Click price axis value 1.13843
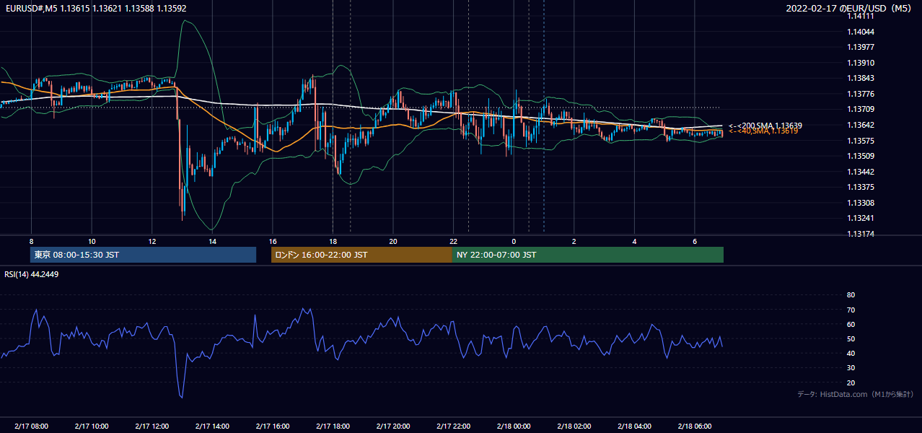Image resolution: width=922 pixels, height=433 pixels. (x=861, y=79)
